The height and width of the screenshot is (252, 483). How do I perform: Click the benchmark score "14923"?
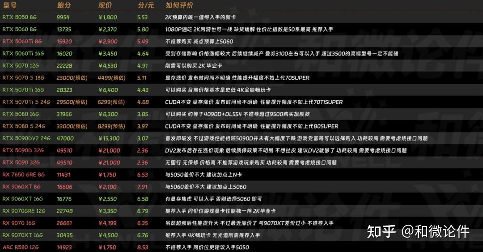coord(64,248)
